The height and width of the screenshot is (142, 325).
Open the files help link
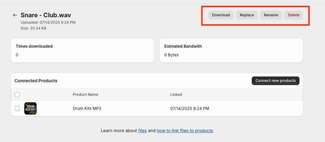click(x=143, y=131)
